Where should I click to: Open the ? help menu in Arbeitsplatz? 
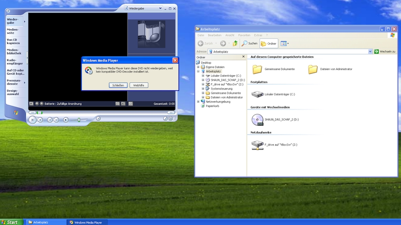267,35
